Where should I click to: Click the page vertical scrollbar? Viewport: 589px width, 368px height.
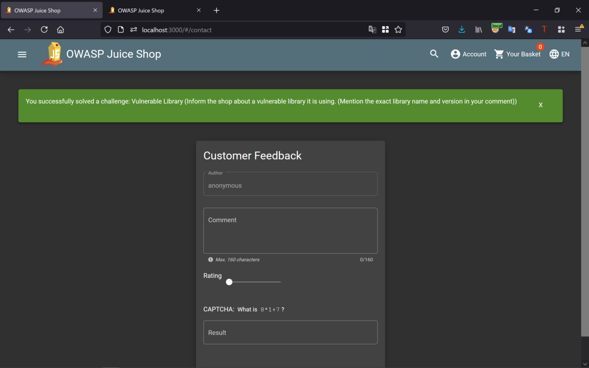(585, 191)
